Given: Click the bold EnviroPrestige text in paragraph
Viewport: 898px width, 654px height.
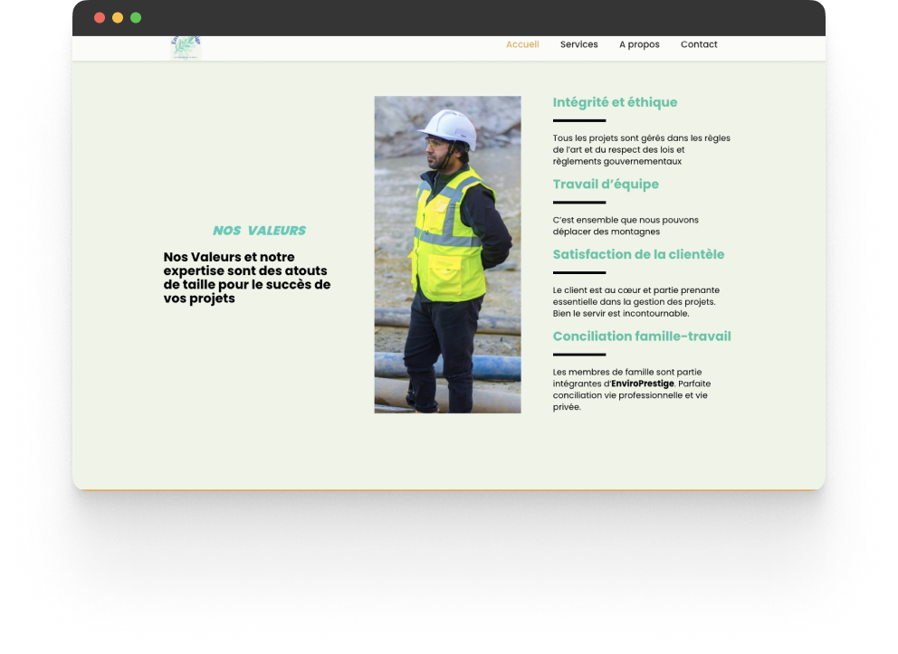Looking at the screenshot, I should click(x=643, y=384).
